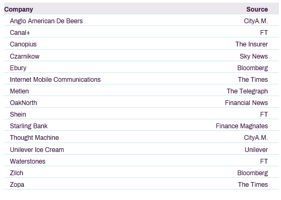Click the Czarnikow company name

[x=24, y=56]
